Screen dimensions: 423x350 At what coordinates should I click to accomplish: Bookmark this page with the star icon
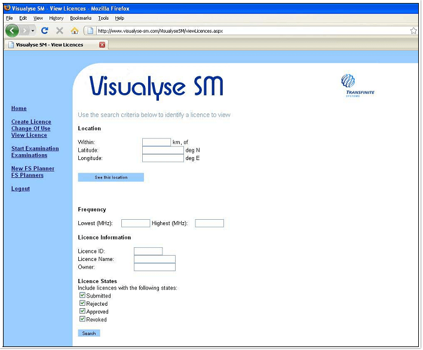(x=413, y=30)
